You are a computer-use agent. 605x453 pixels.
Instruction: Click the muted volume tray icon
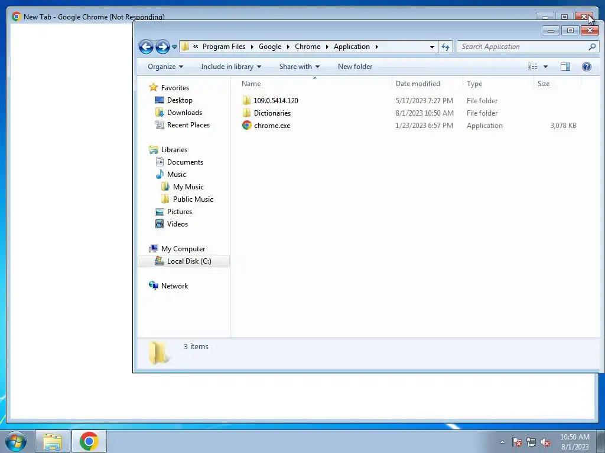point(545,442)
